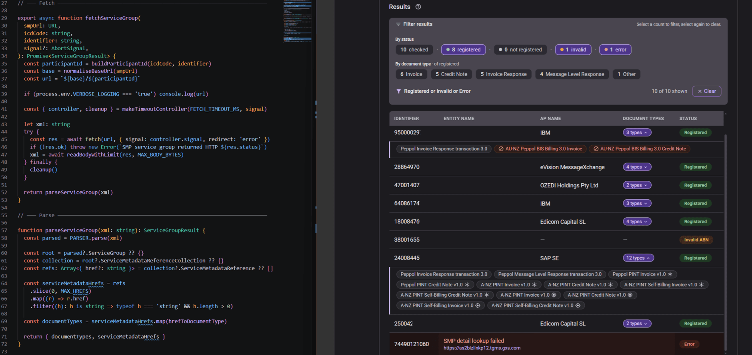752x355 pixels.
Task: Expand 2 types for identifier 250042
Action: click(x=637, y=323)
